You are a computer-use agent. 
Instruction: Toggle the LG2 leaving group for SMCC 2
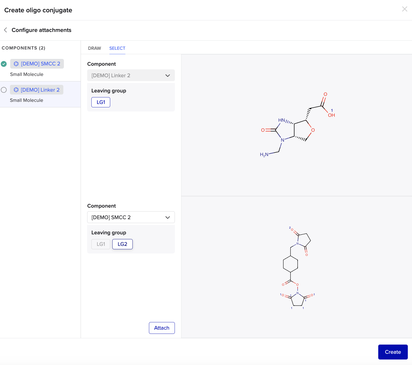click(122, 244)
